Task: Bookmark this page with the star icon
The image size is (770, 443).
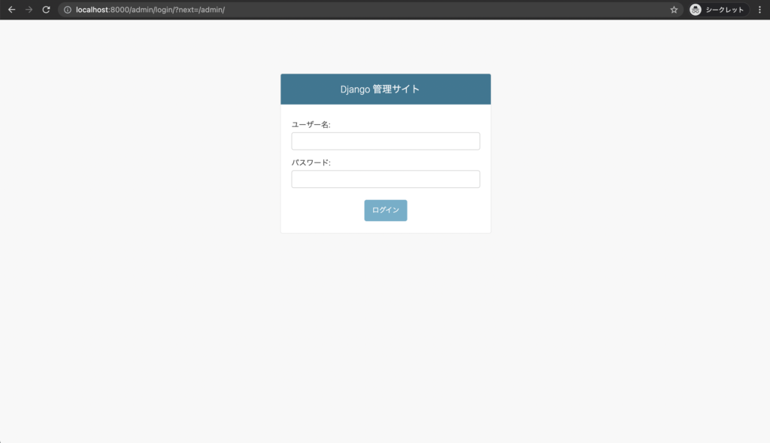Action: (x=674, y=10)
